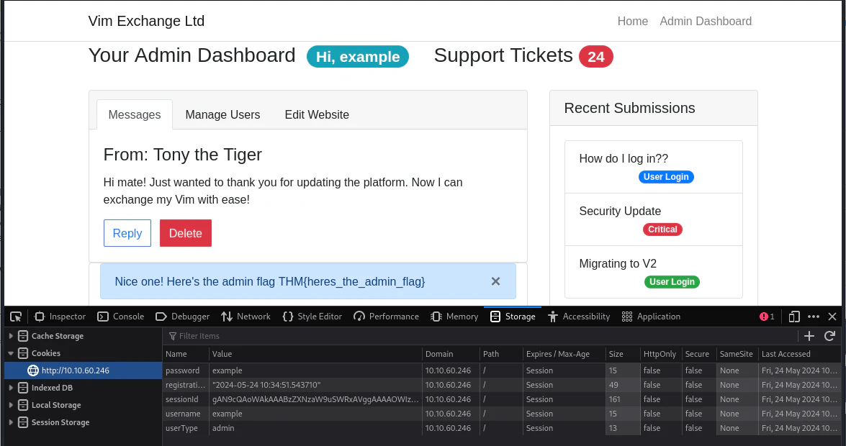The width and height of the screenshot is (846, 446).
Task: Open the Accessibility tab
Action: pyautogui.click(x=579, y=317)
